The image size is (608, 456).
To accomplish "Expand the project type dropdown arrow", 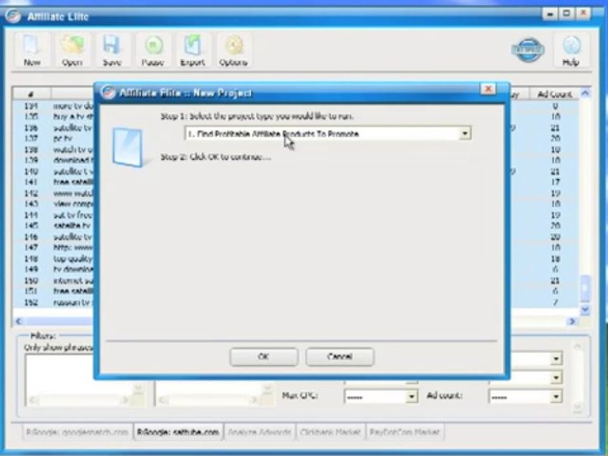I will [464, 134].
